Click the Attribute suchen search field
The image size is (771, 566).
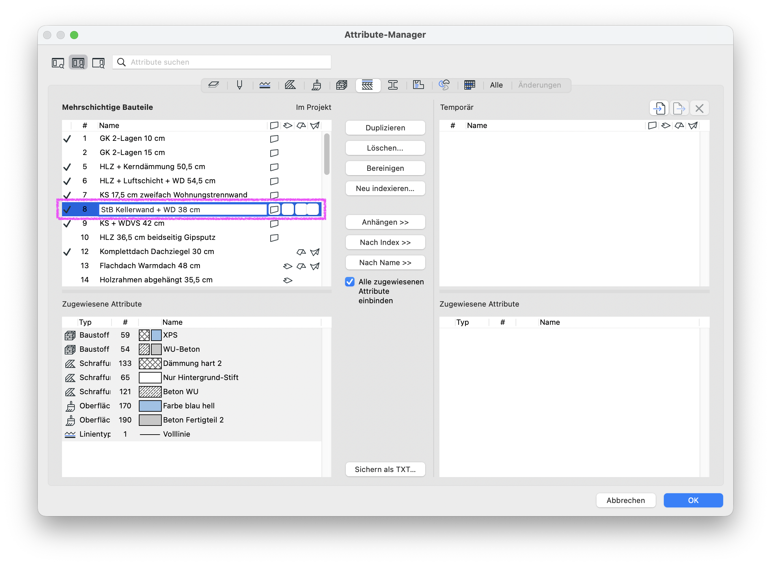pyautogui.click(x=222, y=62)
